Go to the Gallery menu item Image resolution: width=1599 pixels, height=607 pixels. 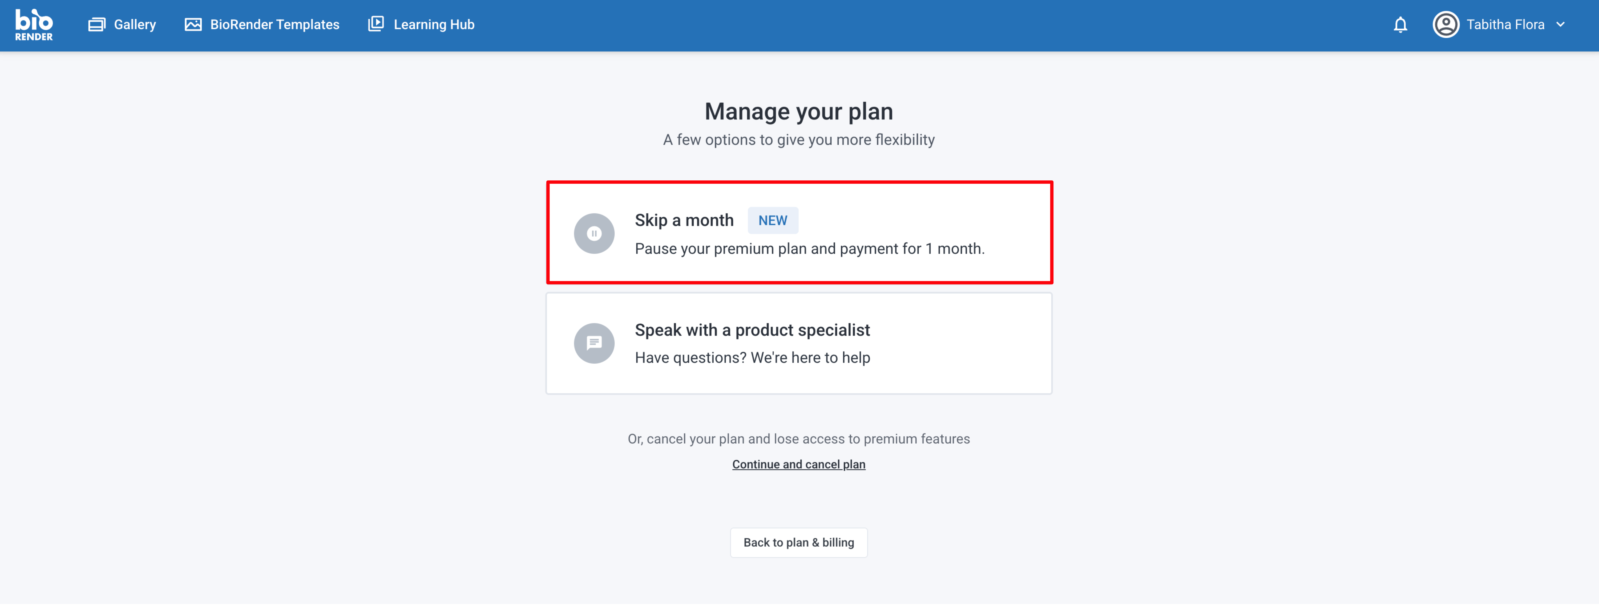coord(135,25)
